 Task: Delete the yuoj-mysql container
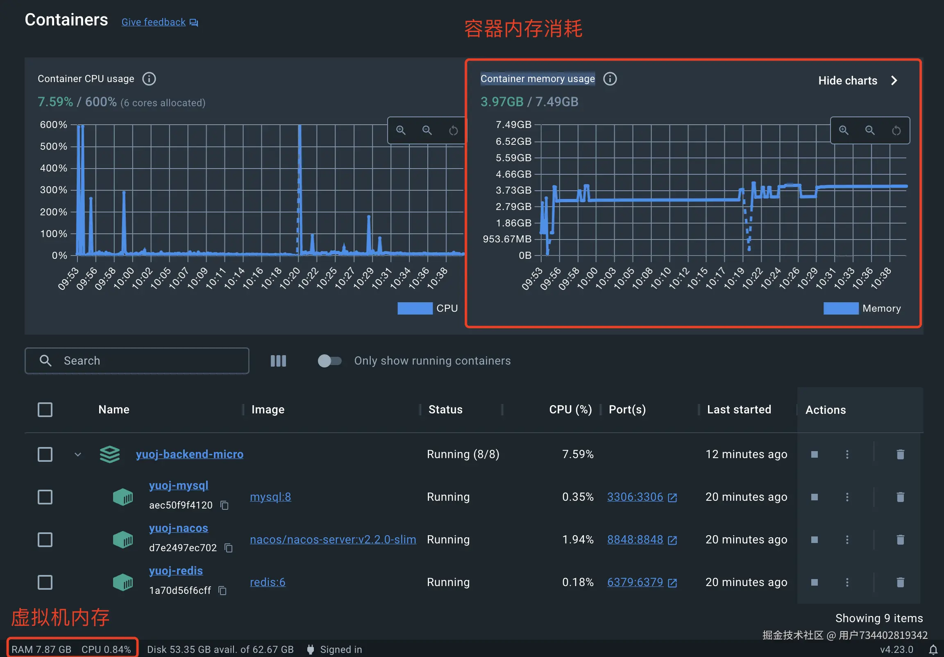(x=901, y=497)
